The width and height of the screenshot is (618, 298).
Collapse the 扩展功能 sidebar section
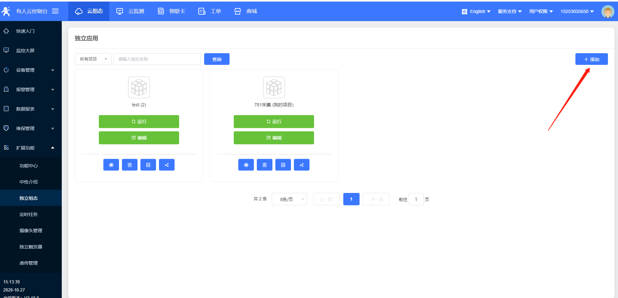[x=31, y=148]
